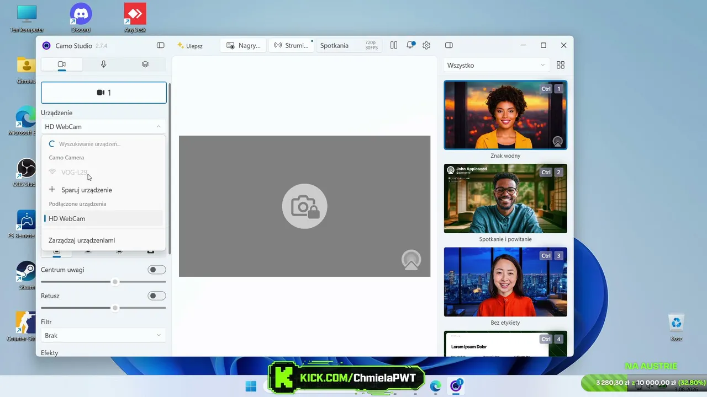Click the AnyDesk desktop shortcut
The image size is (707, 397).
135,18
